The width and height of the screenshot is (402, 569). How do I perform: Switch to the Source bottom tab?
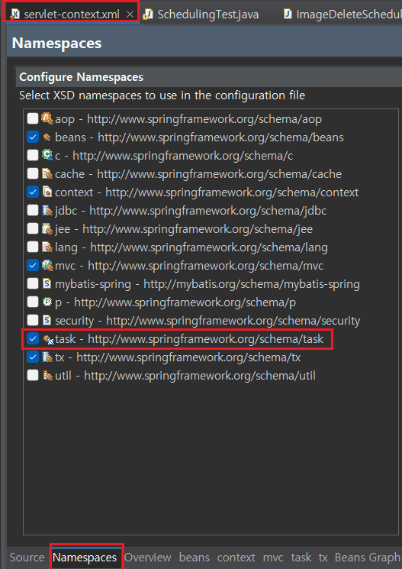(x=27, y=557)
